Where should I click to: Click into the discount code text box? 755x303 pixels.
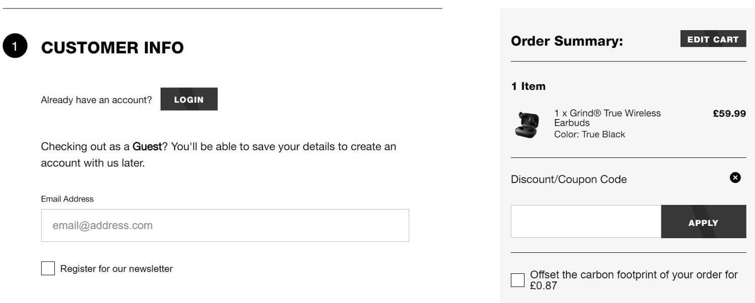[x=586, y=222]
